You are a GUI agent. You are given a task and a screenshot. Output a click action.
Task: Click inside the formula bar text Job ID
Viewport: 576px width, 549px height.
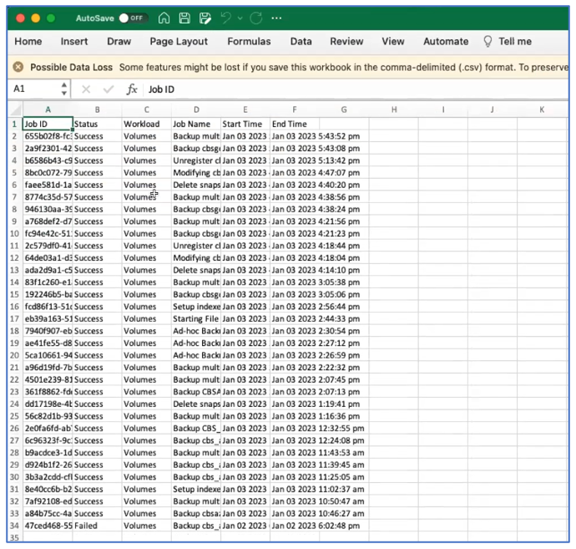pos(162,89)
